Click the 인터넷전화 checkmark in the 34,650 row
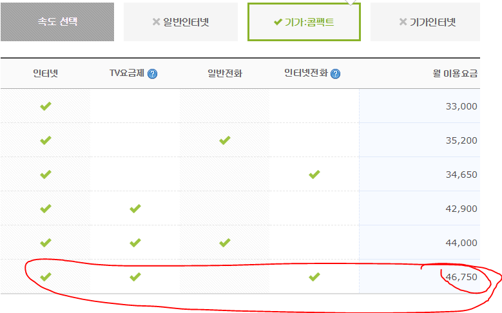 coord(314,174)
